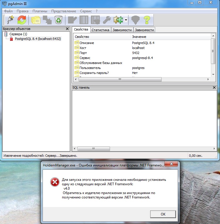Click the SQL panel scroll right arrow
This screenshot has width=220, height=224.
pyautogui.click(x=214, y=149)
